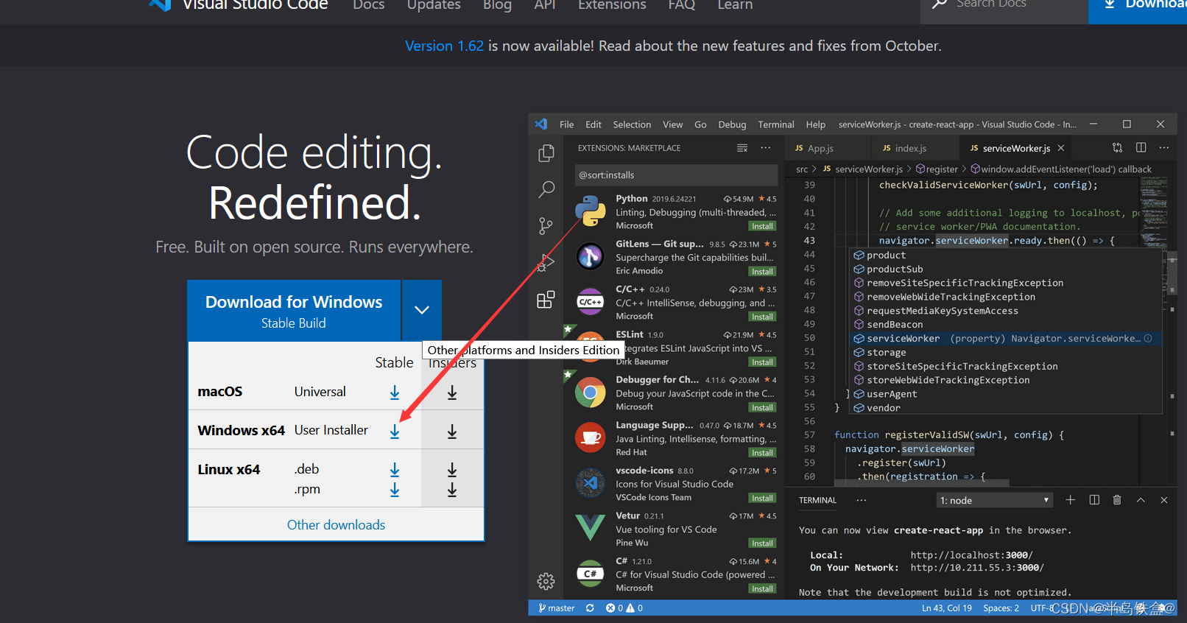Screen dimensions: 1187x623
Task: Download macOS Universal stable build
Action: [395, 393]
